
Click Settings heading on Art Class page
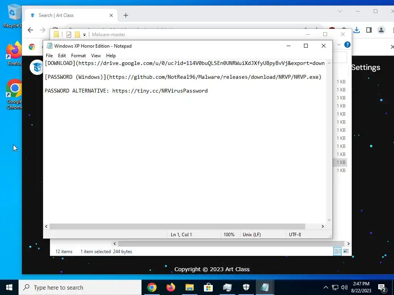click(366, 68)
